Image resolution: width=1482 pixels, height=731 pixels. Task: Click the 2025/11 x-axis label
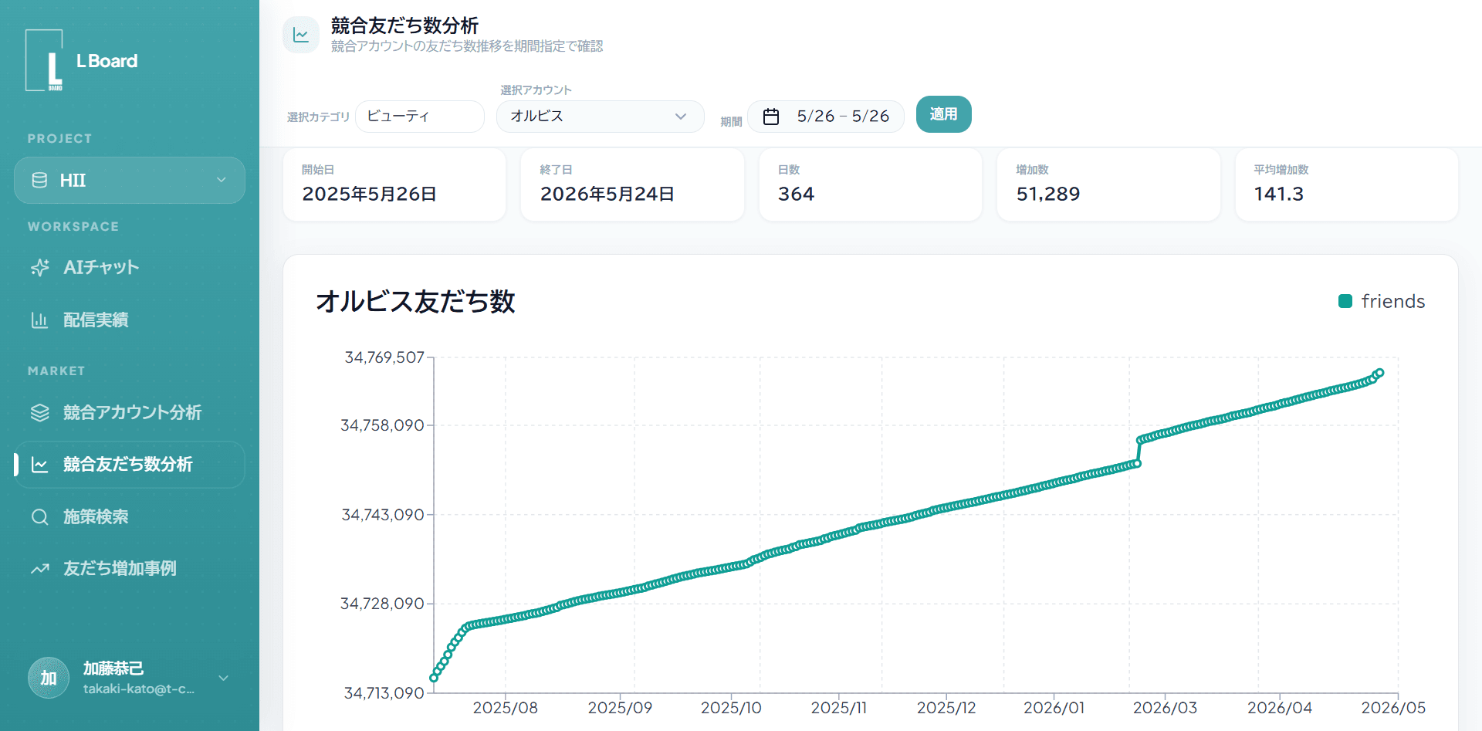point(839,708)
